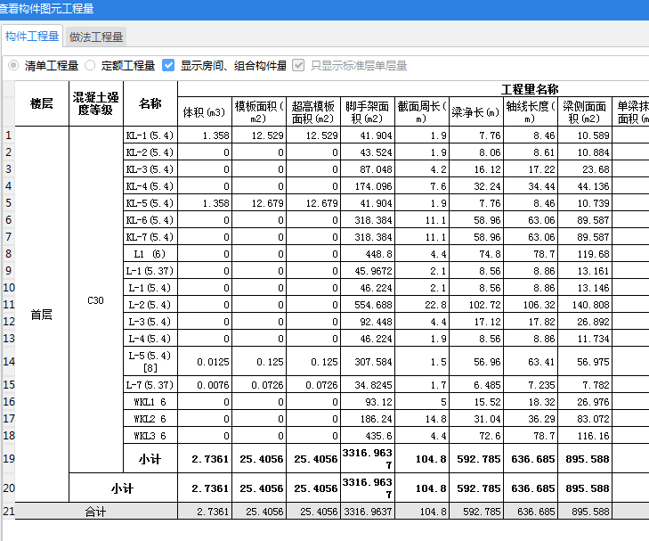Select the L-4 (5.4) name cell
Screen dimensions: 649x541
tap(150, 339)
